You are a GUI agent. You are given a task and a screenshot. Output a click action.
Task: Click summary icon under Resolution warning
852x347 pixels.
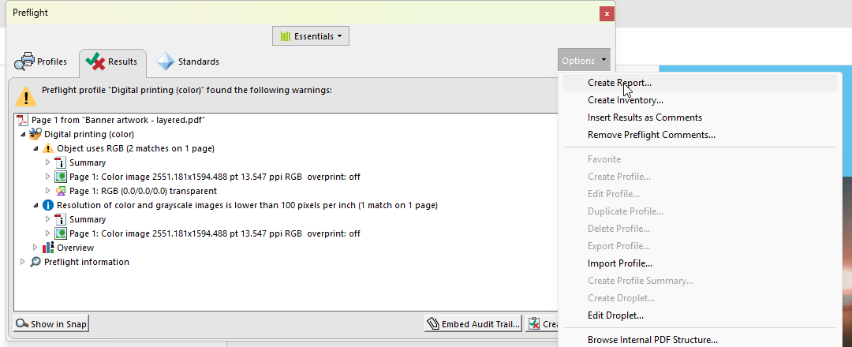tap(60, 219)
